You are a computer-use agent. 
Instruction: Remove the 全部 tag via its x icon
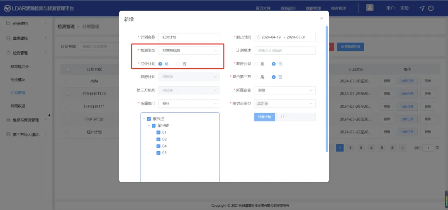pos(266,104)
